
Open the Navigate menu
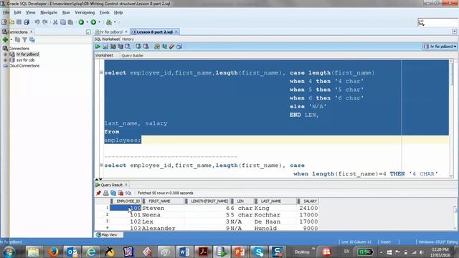pyautogui.click(x=49, y=13)
